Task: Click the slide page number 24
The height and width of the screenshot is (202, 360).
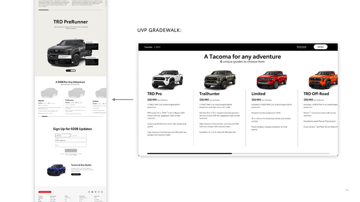Action: pyautogui.click(x=347, y=190)
